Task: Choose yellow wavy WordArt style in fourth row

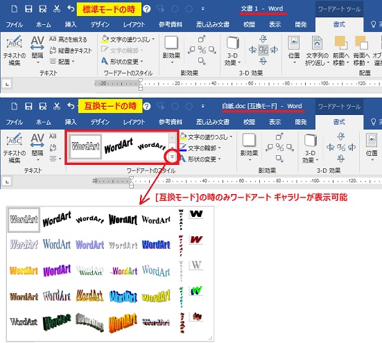Action: (x=156, y=296)
